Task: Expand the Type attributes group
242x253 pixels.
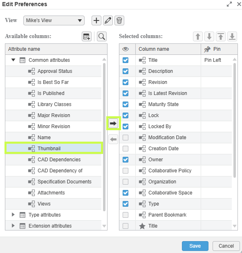Action: tap(13, 215)
